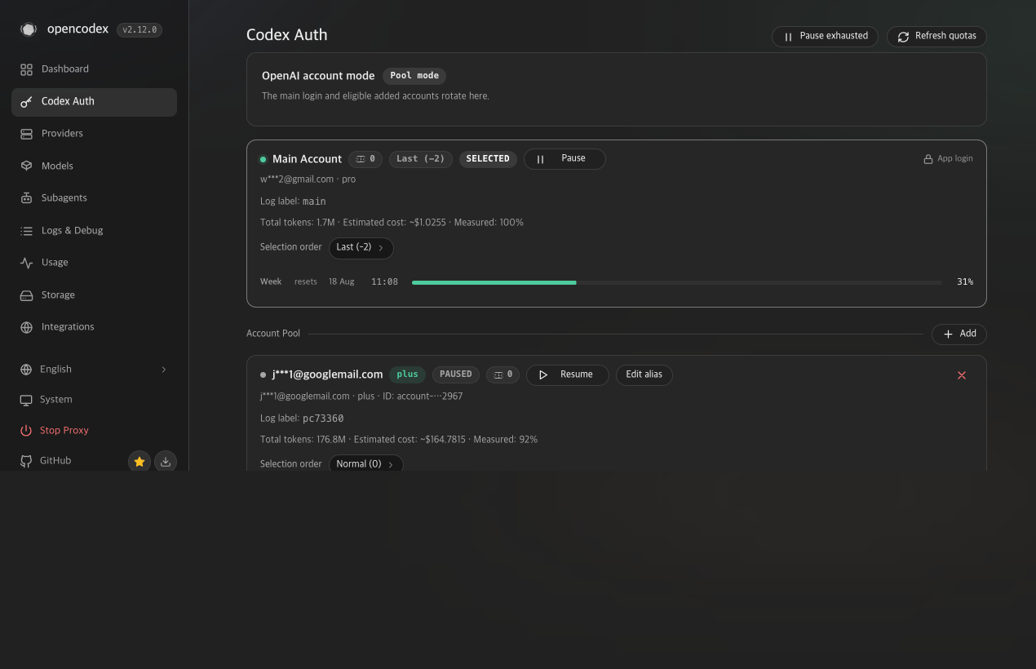Click the plus plan badge
The image size is (1036, 669).
pos(407,374)
